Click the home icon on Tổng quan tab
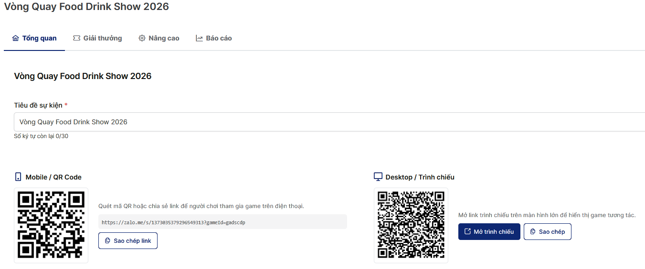 [16, 38]
